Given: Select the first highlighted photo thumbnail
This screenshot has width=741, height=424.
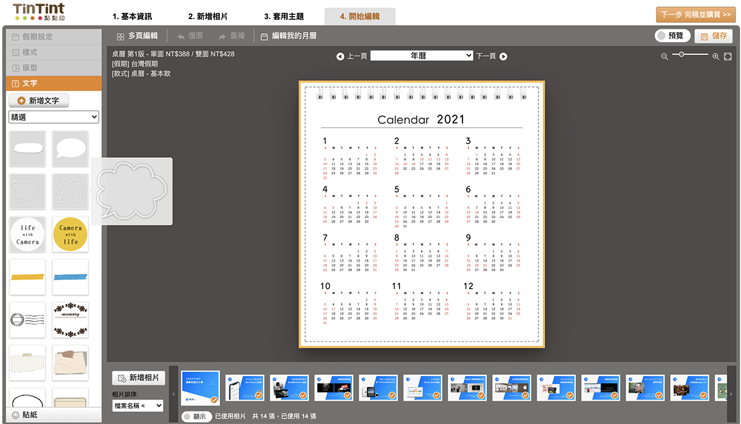Looking at the screenshot, I should point(201,388).
